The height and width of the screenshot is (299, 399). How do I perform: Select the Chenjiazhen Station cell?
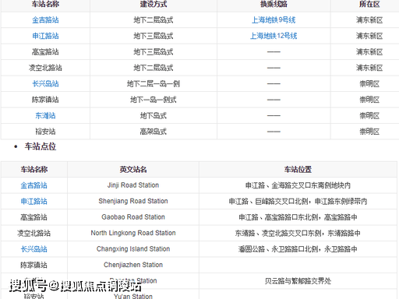[133, 265]
